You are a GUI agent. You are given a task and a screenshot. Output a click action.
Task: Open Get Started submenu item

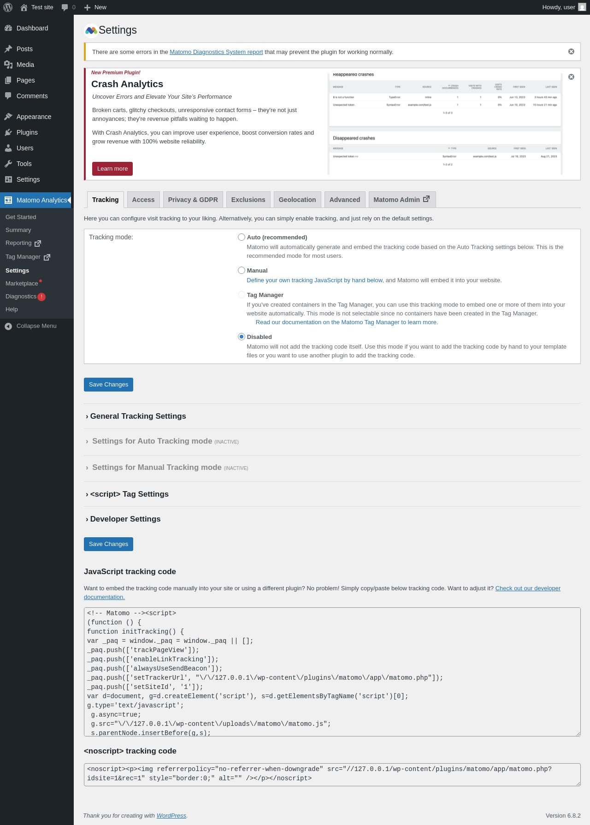coord(21,217)
